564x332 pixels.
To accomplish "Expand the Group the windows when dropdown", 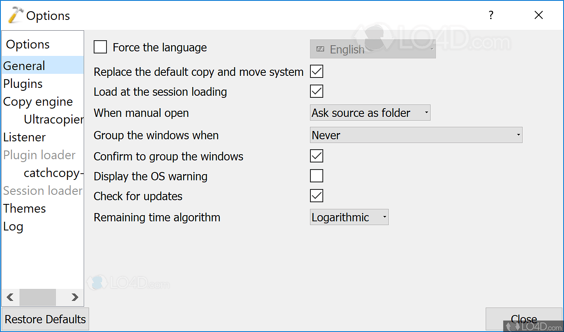I will [x=416, y=135].
